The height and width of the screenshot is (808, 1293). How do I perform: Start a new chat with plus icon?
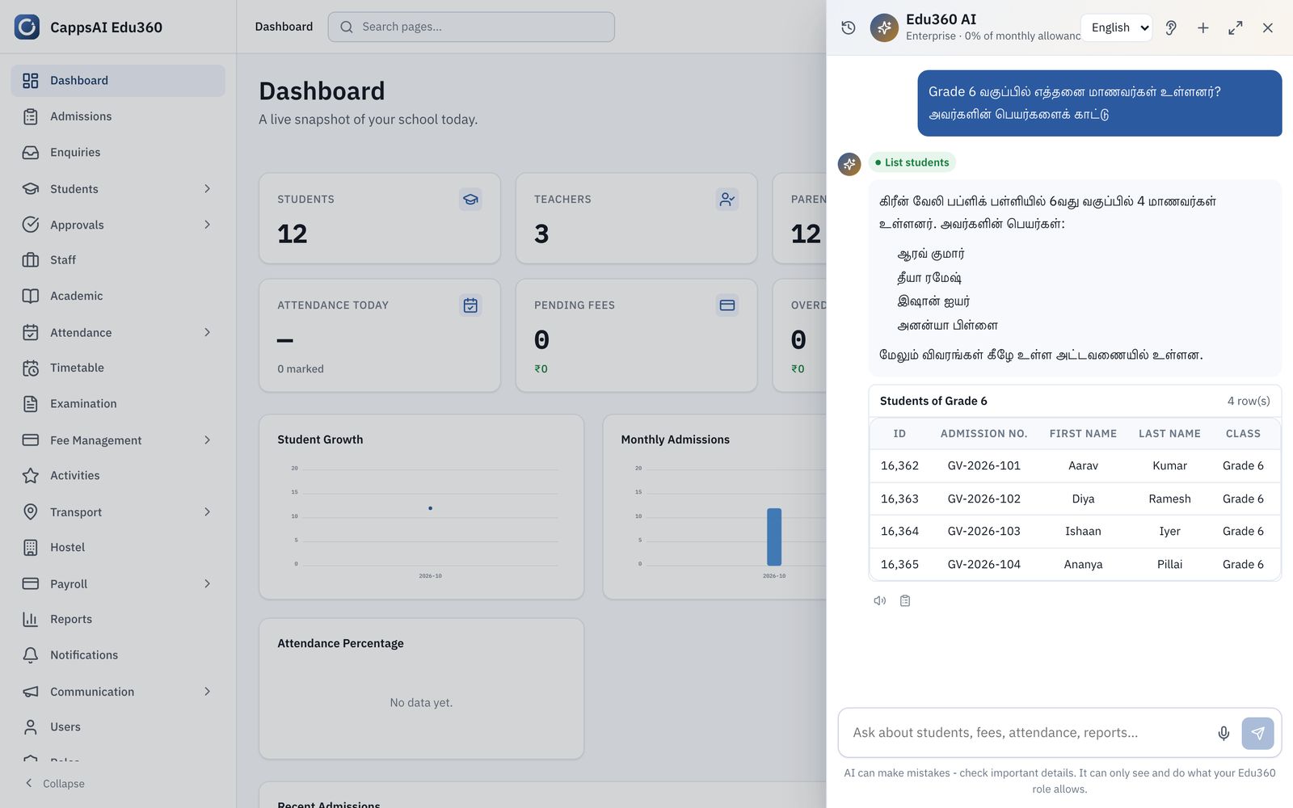[x=1203, y=27]
